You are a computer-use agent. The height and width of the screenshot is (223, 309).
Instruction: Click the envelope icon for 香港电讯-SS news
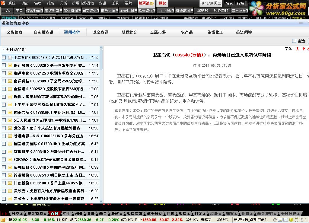tap(10, 136)
